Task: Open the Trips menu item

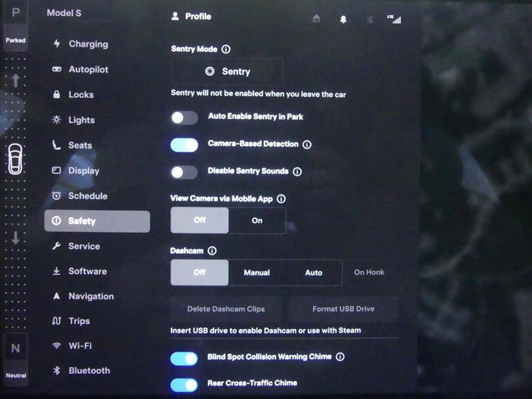Action: 71,321
